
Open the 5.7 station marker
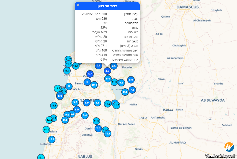pos(99,66)
